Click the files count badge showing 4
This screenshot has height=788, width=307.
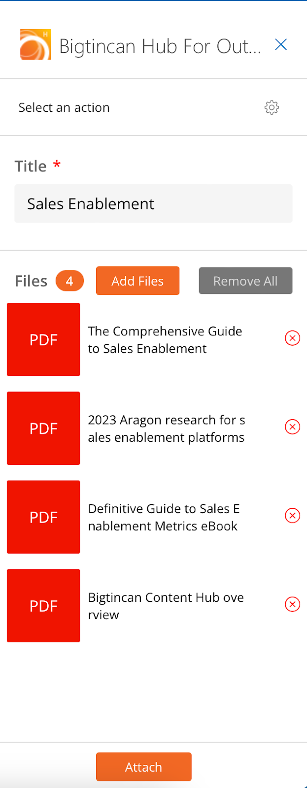[x=69, y=281]
